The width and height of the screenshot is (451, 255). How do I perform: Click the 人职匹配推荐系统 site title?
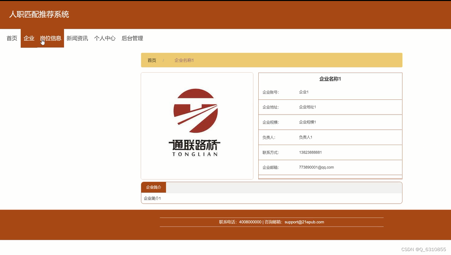39,14
